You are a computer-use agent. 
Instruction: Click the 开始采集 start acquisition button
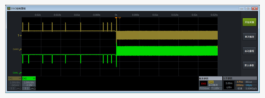pos(249,22)
